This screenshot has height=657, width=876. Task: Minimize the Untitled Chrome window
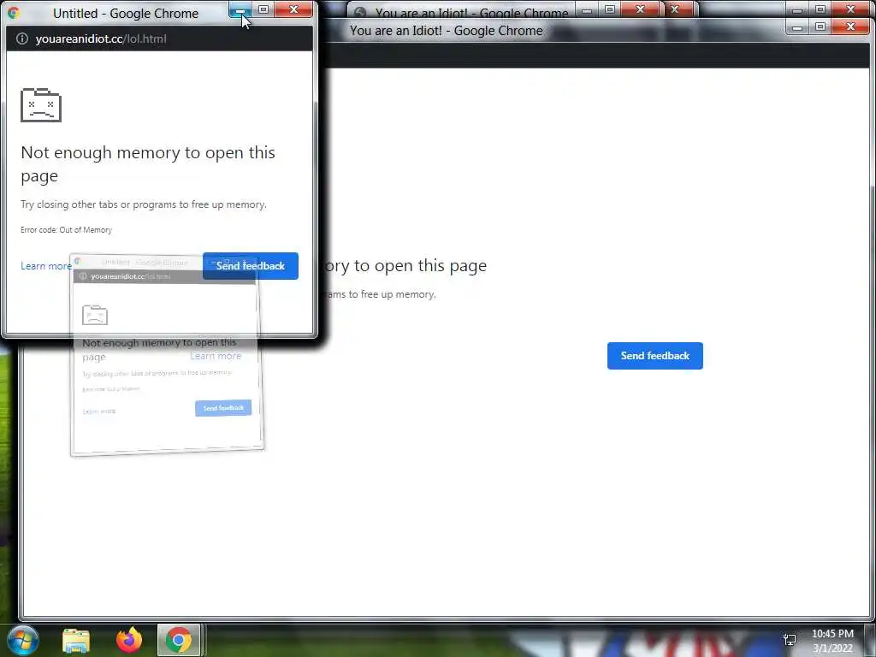240,9
